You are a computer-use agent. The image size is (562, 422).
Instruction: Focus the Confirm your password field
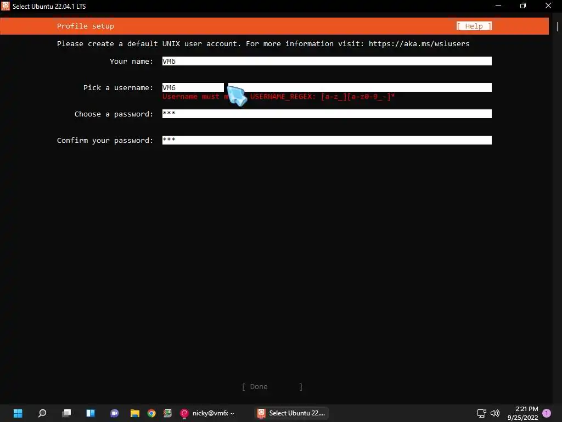327,140
